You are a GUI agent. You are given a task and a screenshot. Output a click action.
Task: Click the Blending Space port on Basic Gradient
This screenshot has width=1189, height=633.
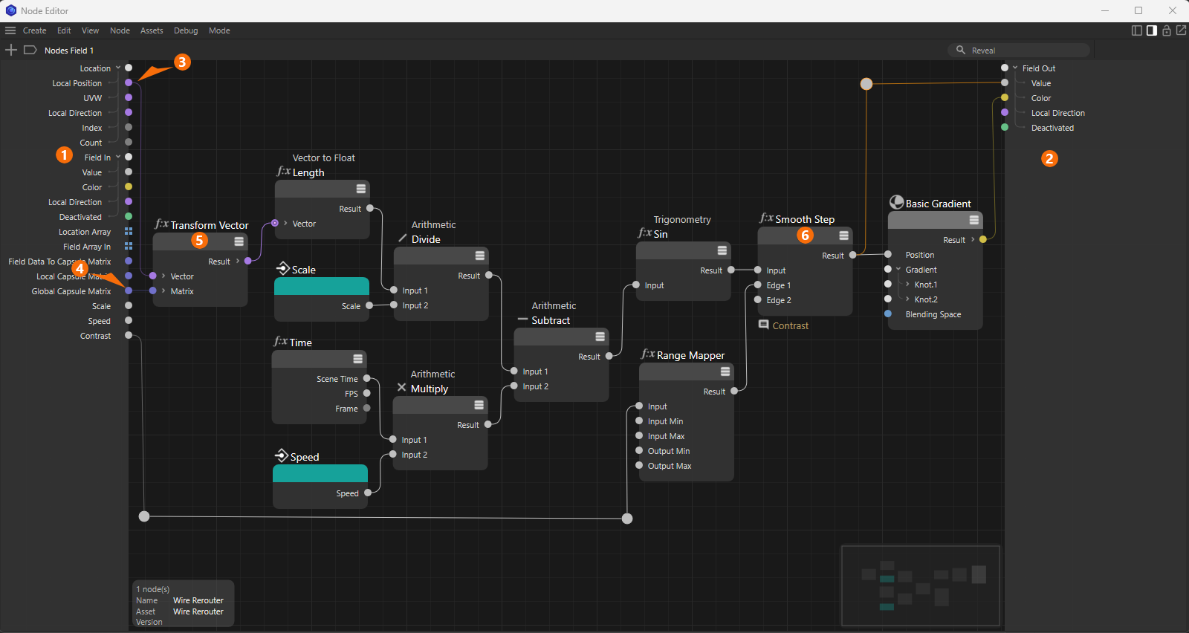tap(888, 314)
